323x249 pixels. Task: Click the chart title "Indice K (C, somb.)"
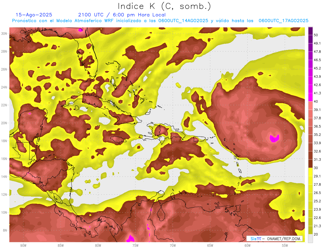[x=164, y=6]
